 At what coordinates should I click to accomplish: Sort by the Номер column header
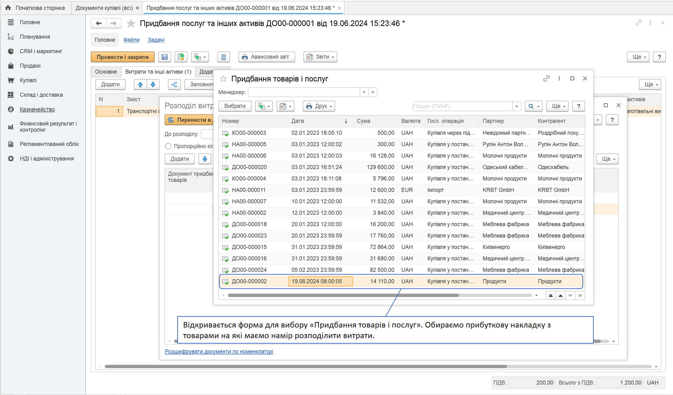point(253,121)
